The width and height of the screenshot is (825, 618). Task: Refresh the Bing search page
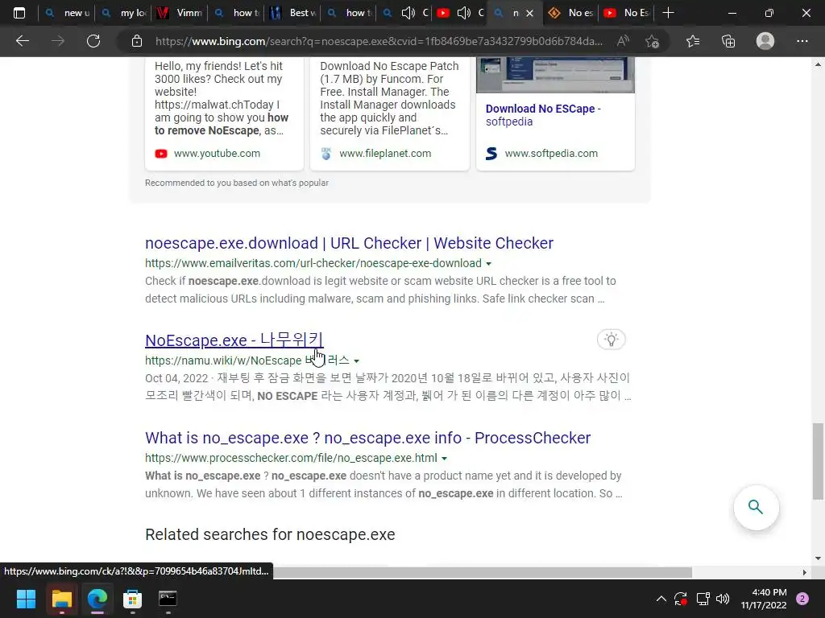coord(93,41)
